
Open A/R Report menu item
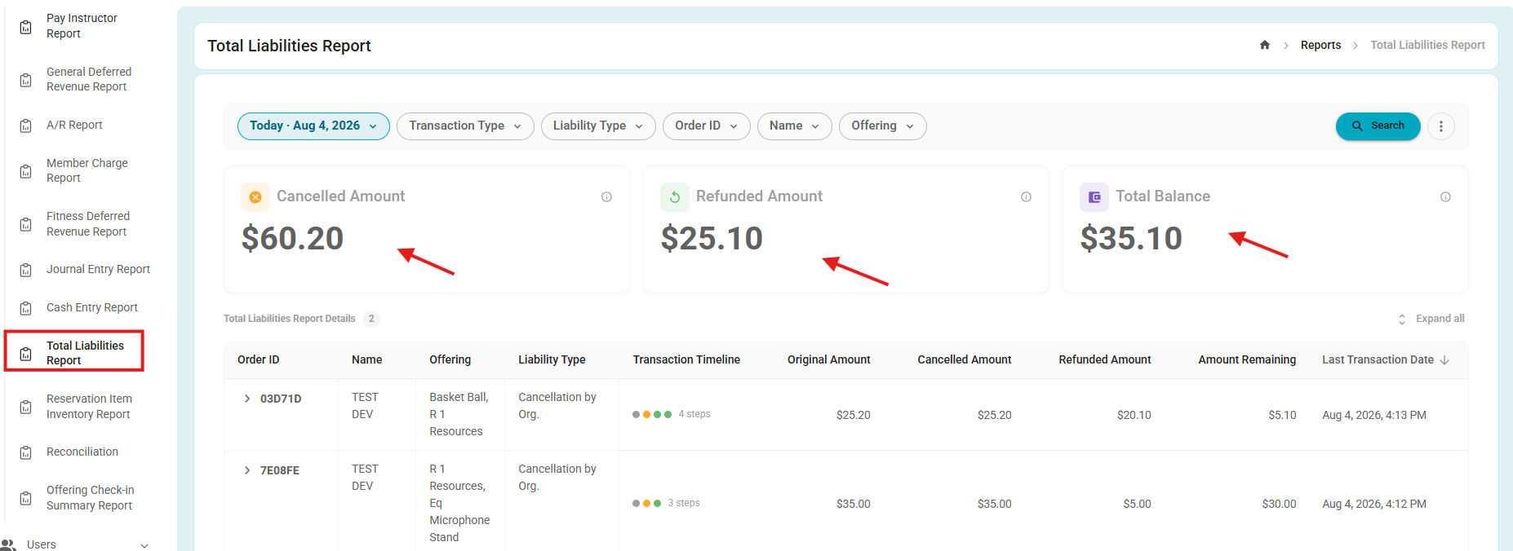click(74, 125)
